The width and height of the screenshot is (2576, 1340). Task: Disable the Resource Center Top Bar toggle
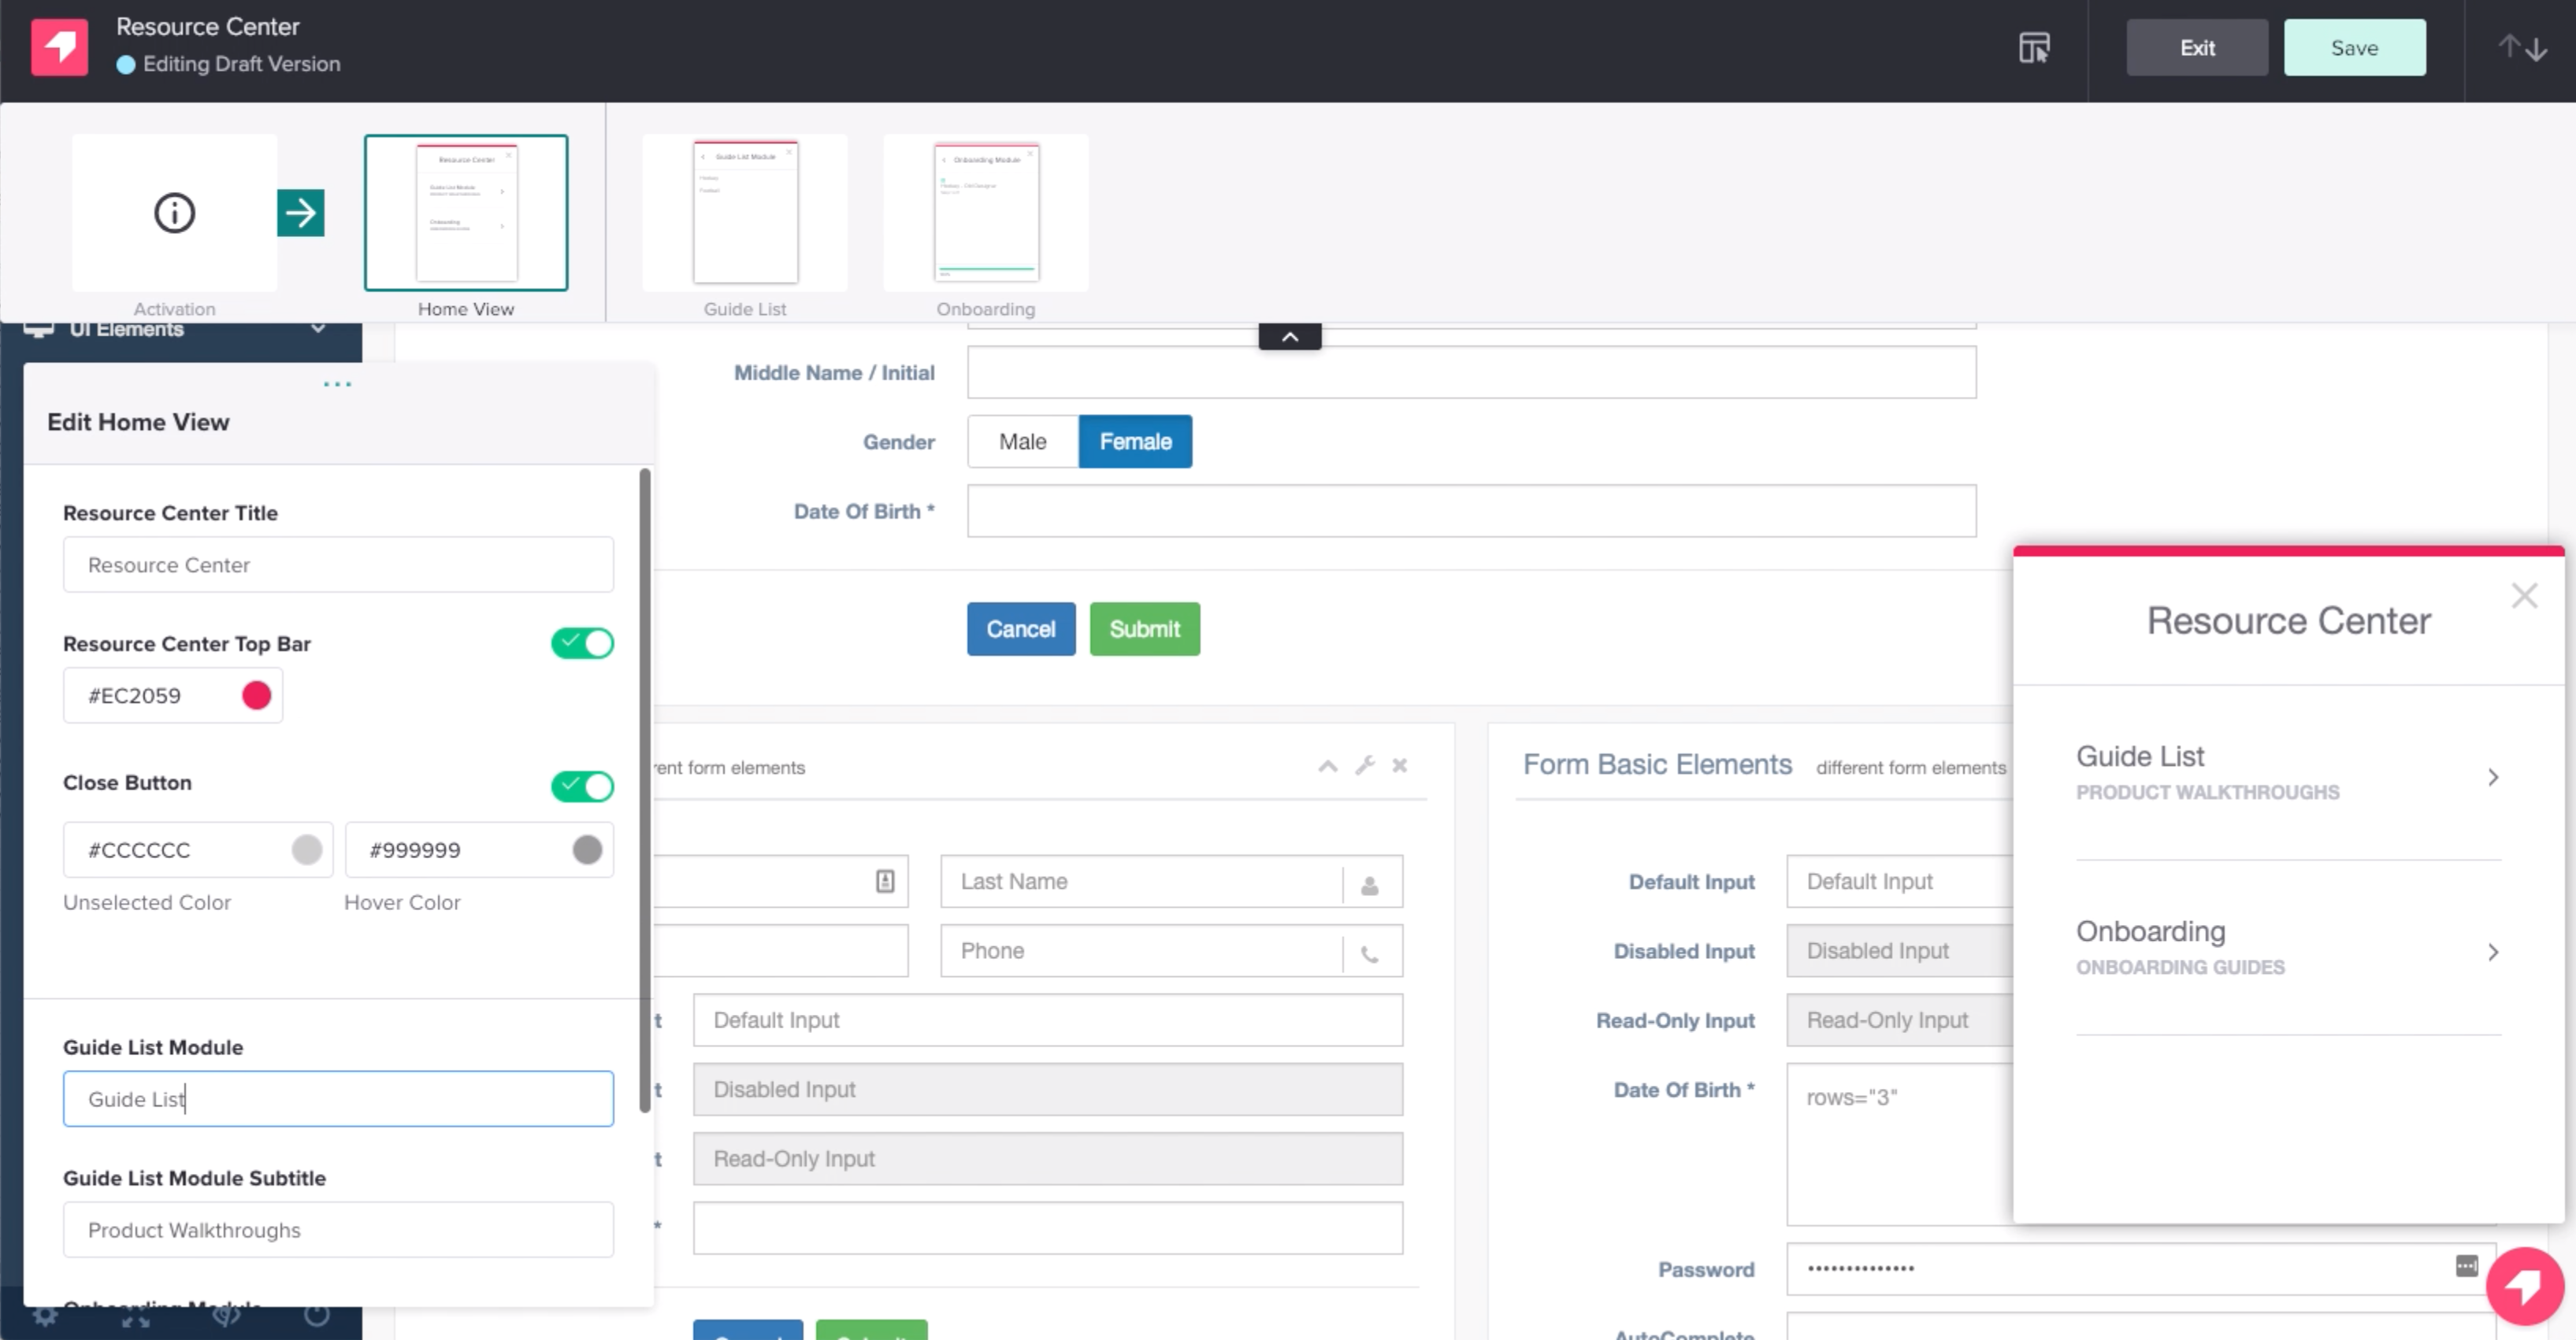(582, 642)
